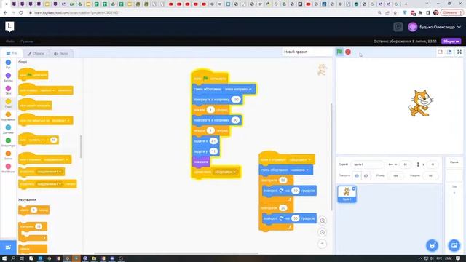The image size is (466, 262).
Task: Bookmark this page with star icon
Action: pos(395,13)
